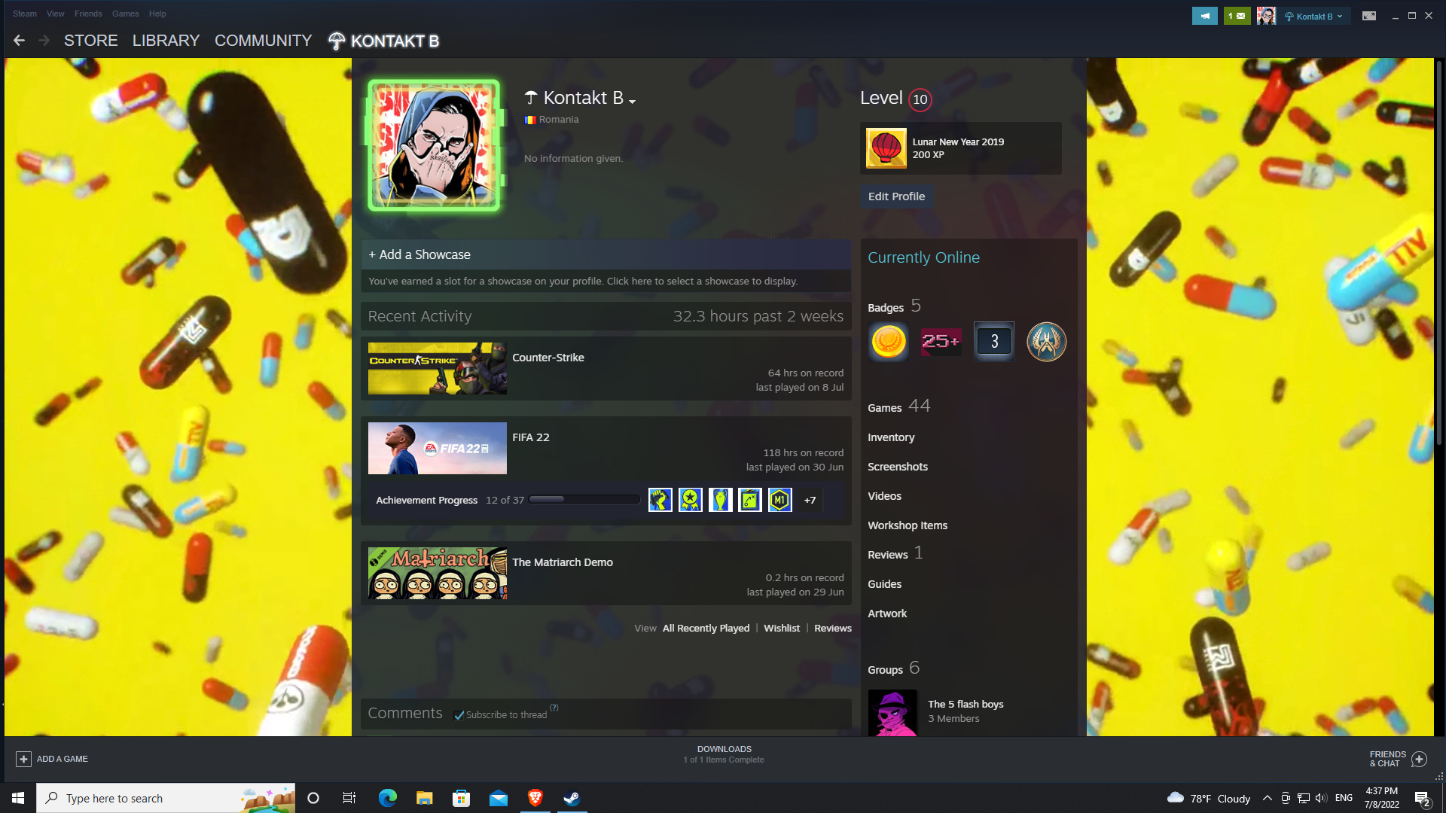Click the golden coin badge icon
Screen dimensions: 1446x813
point(888,342)
